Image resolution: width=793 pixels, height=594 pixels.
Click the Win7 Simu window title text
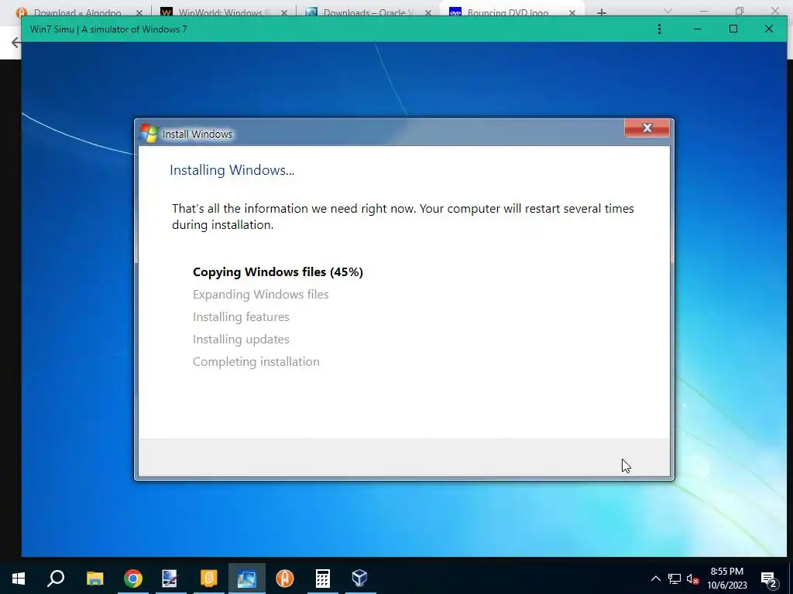tap(108, 29)
